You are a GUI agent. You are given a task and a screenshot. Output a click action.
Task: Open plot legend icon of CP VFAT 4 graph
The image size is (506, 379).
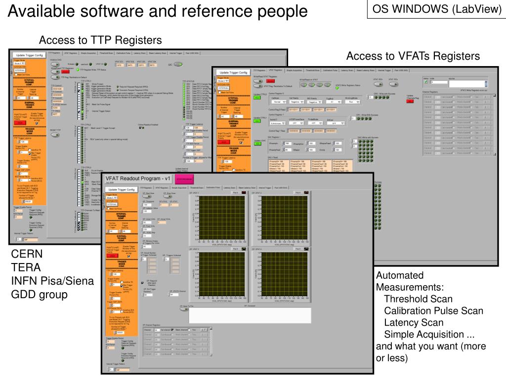306,249
